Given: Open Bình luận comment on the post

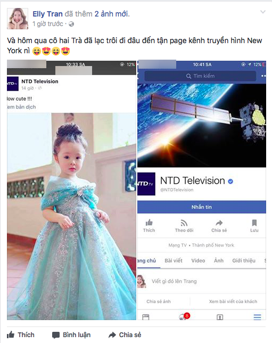Looking at the screenshot, I should click(71, 335).
